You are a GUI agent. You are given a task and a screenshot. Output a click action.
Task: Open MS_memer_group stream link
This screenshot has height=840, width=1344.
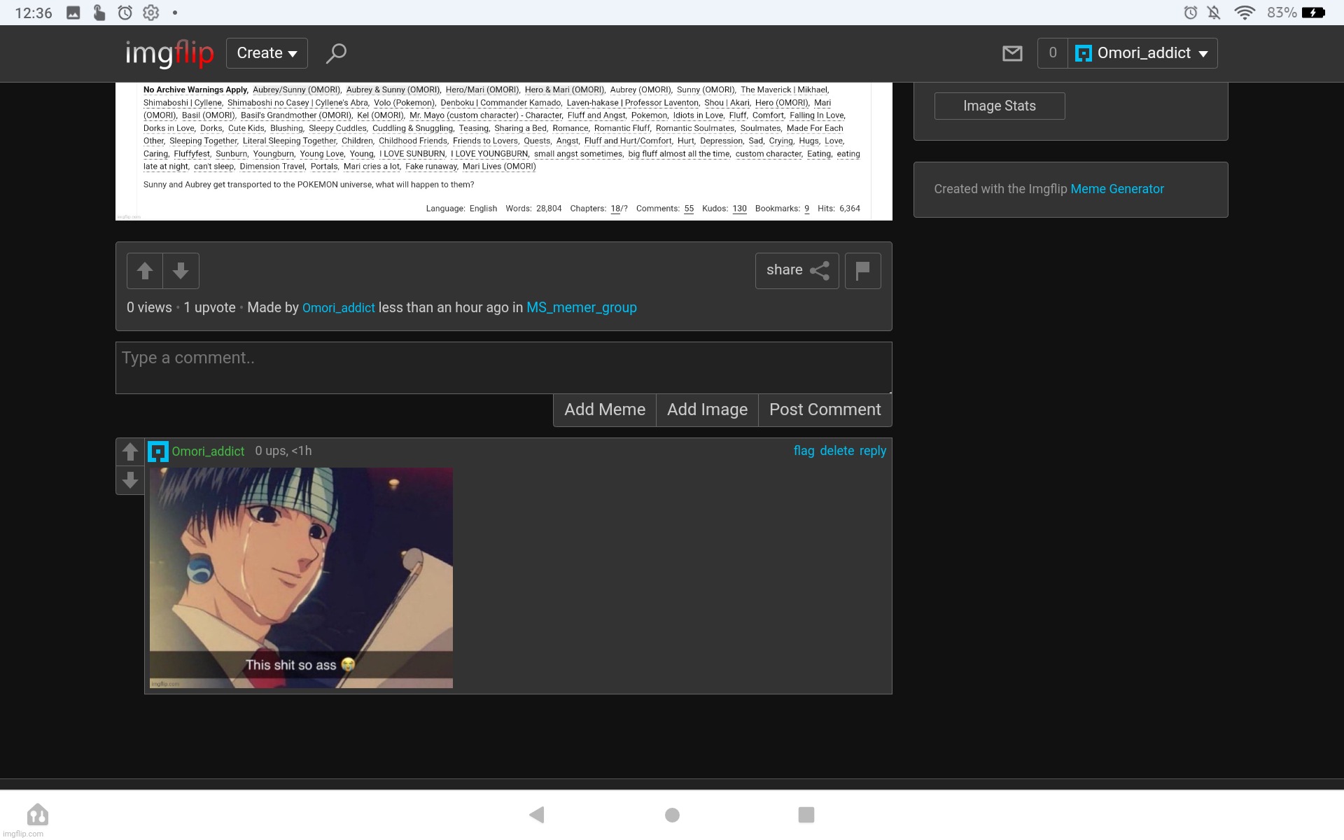pyautogui.click(x=582, y=308)
